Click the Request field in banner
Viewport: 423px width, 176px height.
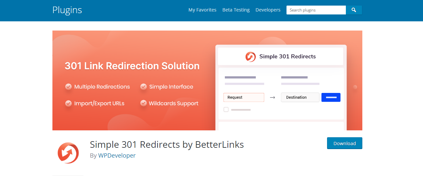pyautogui.click(x=244, y=97)
